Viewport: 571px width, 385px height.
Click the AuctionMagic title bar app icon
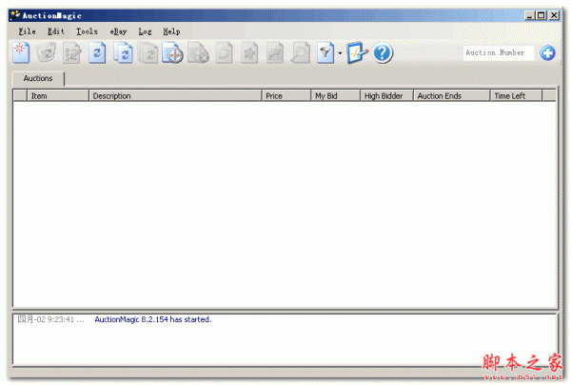tap(15, 15)
